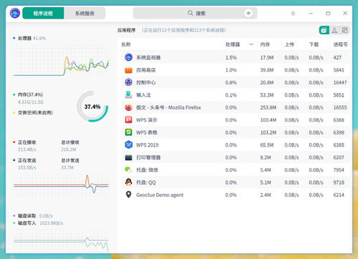Switch to my processes filter view
358x259 pixels.
(x=334, y=30)
